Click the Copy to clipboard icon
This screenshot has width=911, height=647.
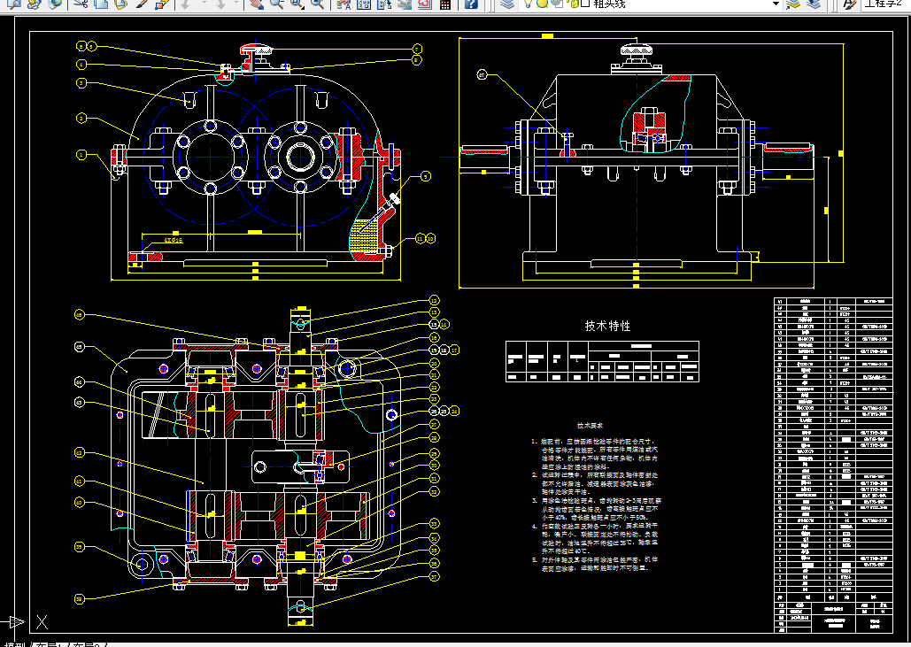pyautogui.click(x=101, y=4)
